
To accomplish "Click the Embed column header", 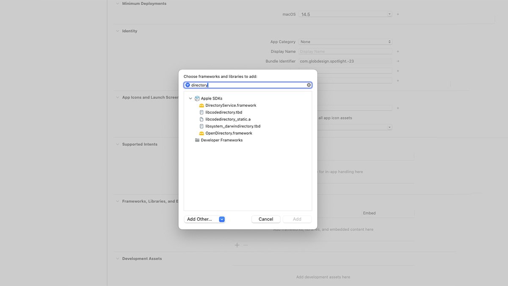I will (369, 213).
